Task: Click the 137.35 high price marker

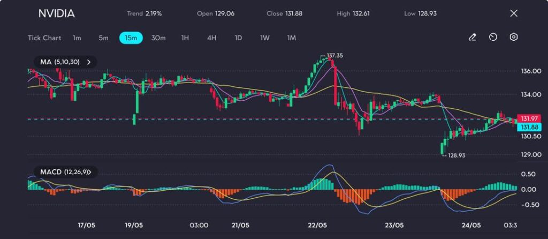Action: (x=334, y=55)
